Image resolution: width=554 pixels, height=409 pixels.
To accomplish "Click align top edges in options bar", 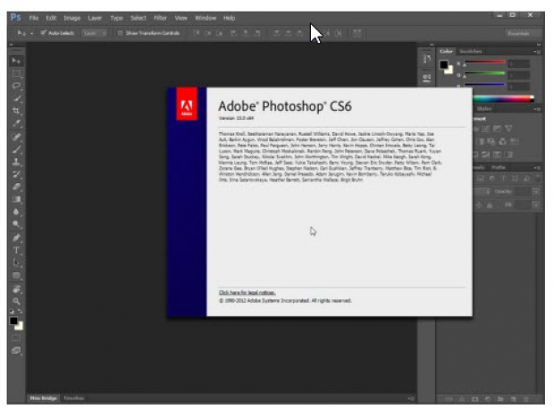I will tap(197, 33).
